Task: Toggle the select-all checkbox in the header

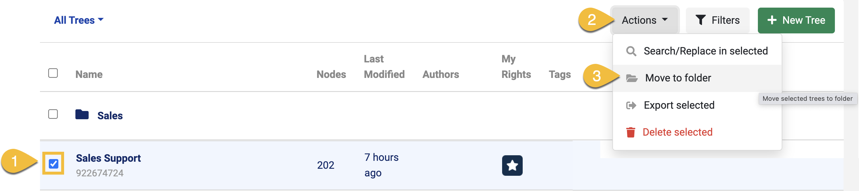Action: 53,73
